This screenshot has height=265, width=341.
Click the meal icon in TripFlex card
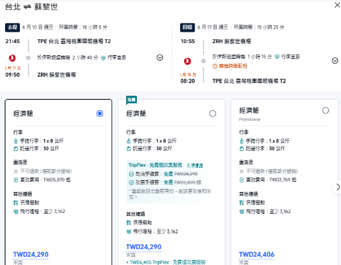[x=129, y=223]
